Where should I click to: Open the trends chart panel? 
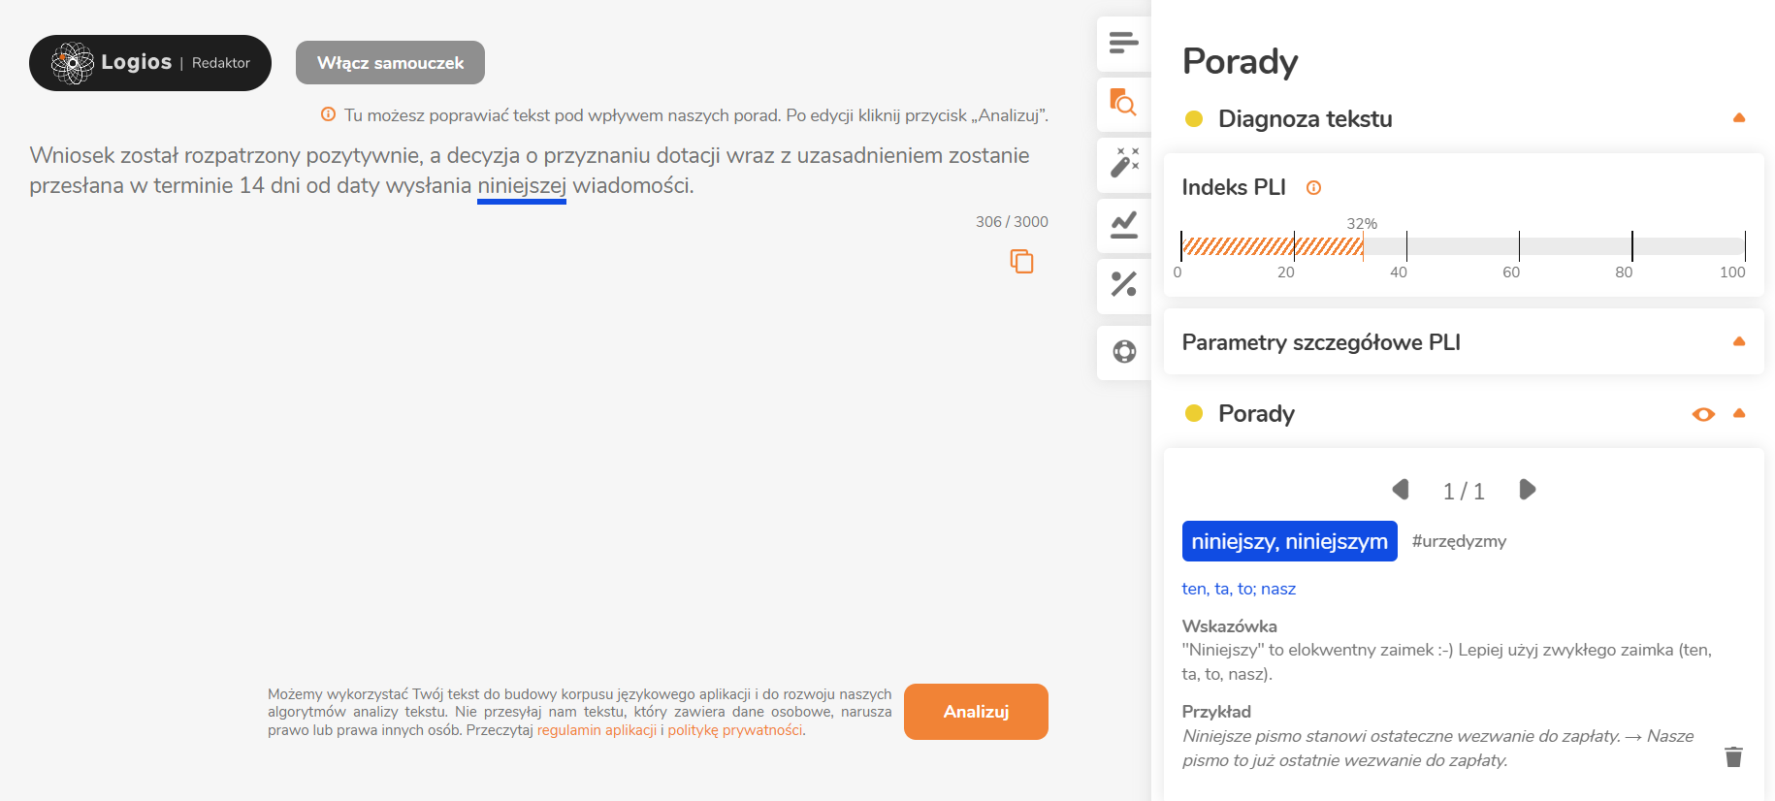[1123, 225]
